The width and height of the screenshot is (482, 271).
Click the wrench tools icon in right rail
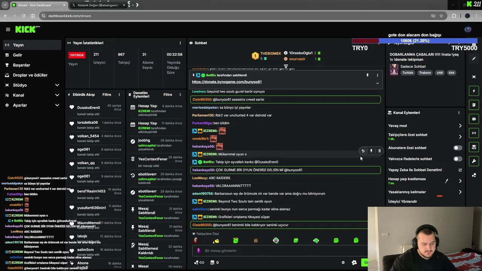(x=474, y=161)
